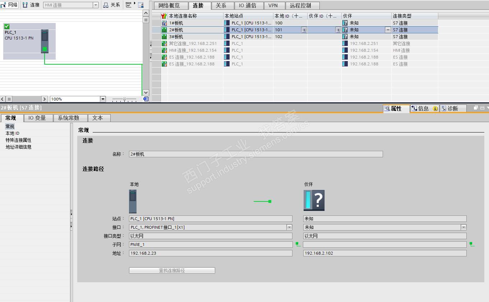Click the overview navigation icon beside zoom slider

(x=146, y=99)
